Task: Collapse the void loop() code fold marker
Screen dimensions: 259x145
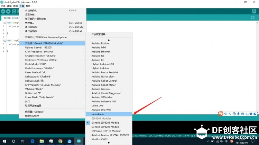Action: (5, 41)
